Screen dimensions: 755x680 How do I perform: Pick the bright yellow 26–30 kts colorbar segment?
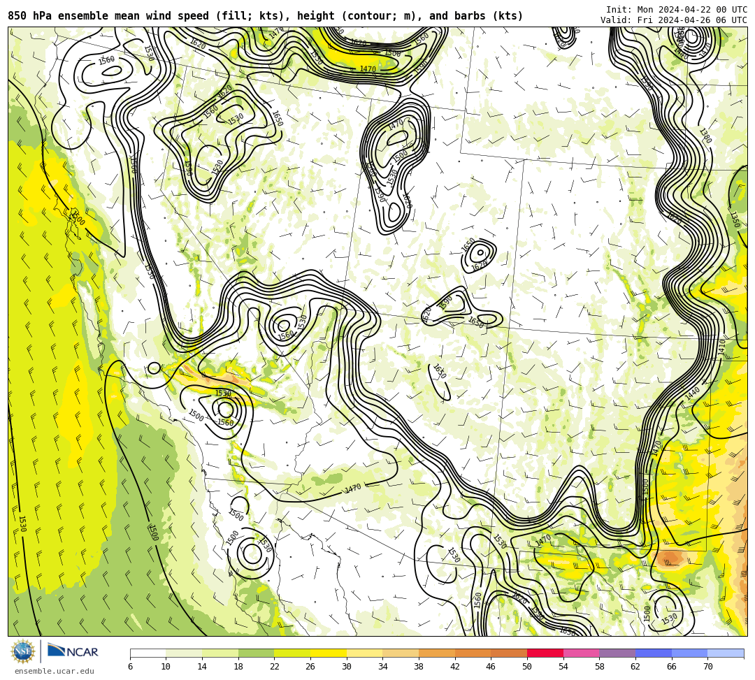329,653
